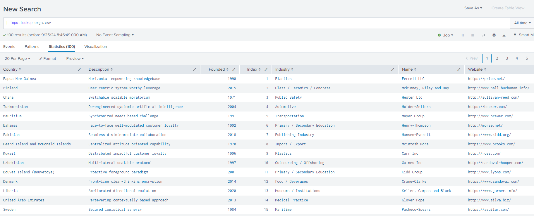Open the Save As dropdown
Screen dimensions: 534x216
473,8
